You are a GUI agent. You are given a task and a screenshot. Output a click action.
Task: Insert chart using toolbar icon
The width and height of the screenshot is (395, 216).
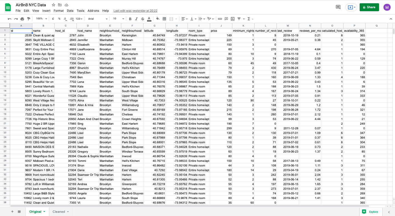pyautogui.click(x=233, y=19)
